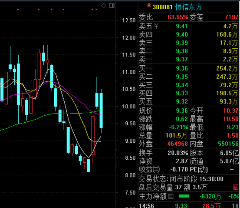The width and height of the screenshot is (240, 208).
Task: Select 买三 price 9.34
Action: coord(182,85)
